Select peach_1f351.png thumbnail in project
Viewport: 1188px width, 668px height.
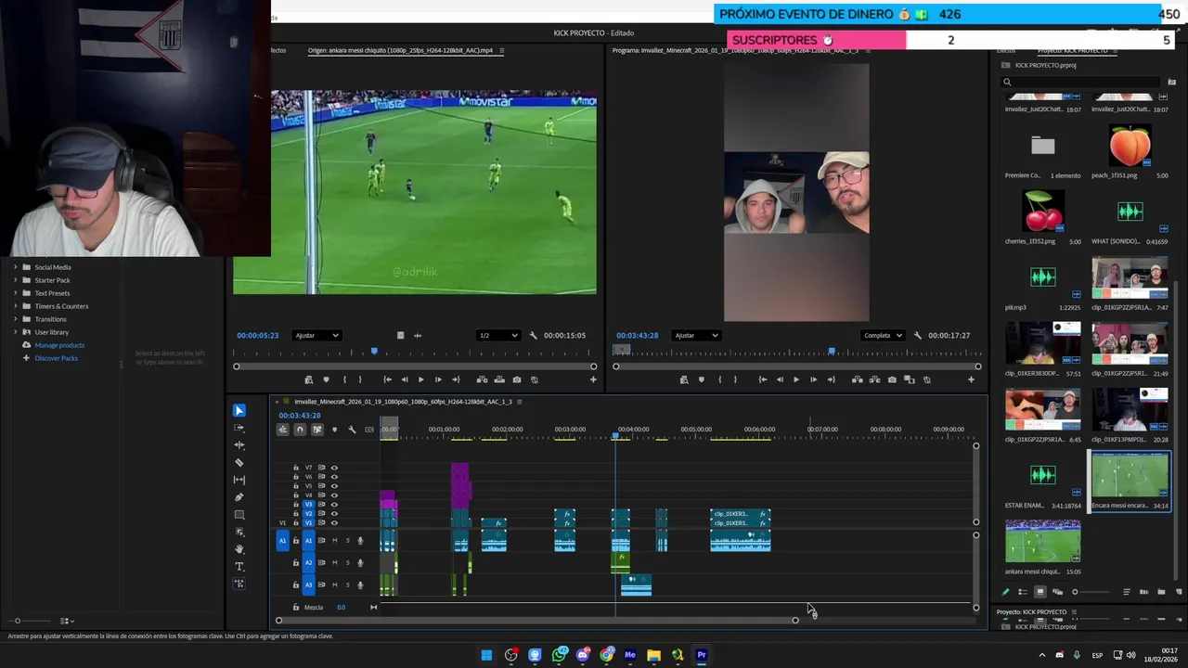pos(1130,146)
